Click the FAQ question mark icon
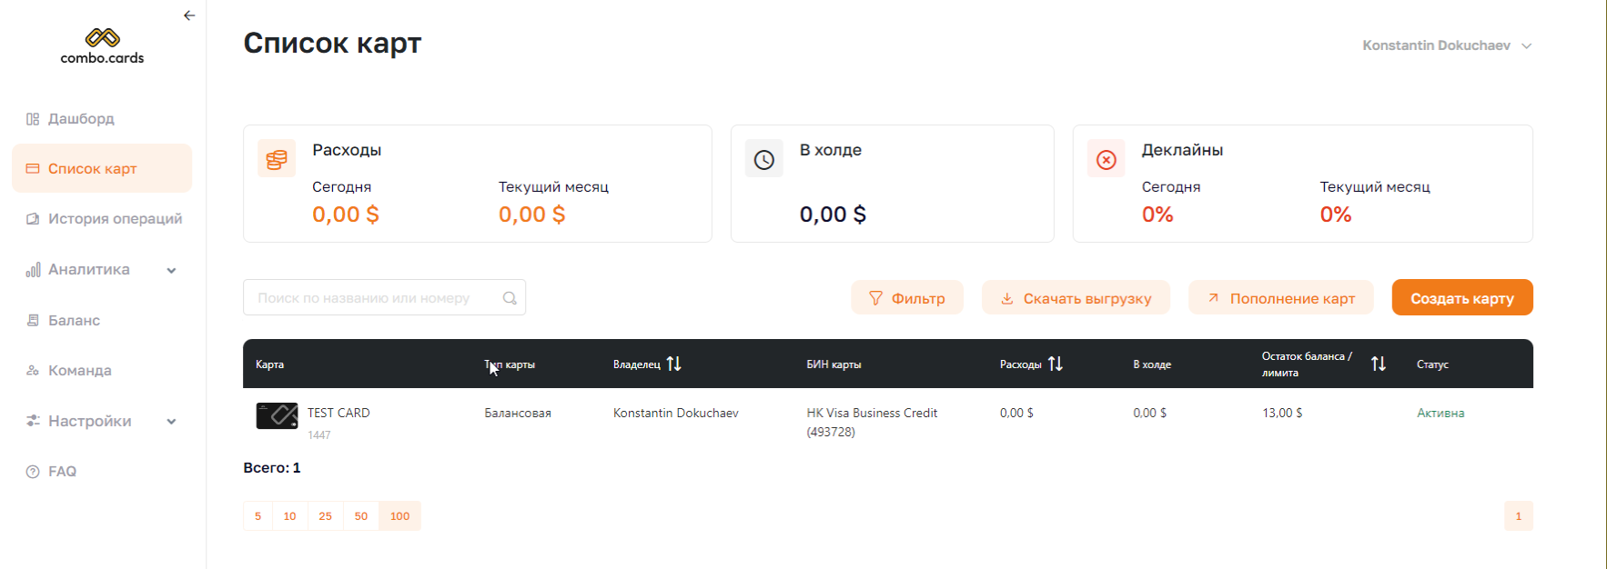This screenshot has width=1607, height=569. tap(33, 472)
